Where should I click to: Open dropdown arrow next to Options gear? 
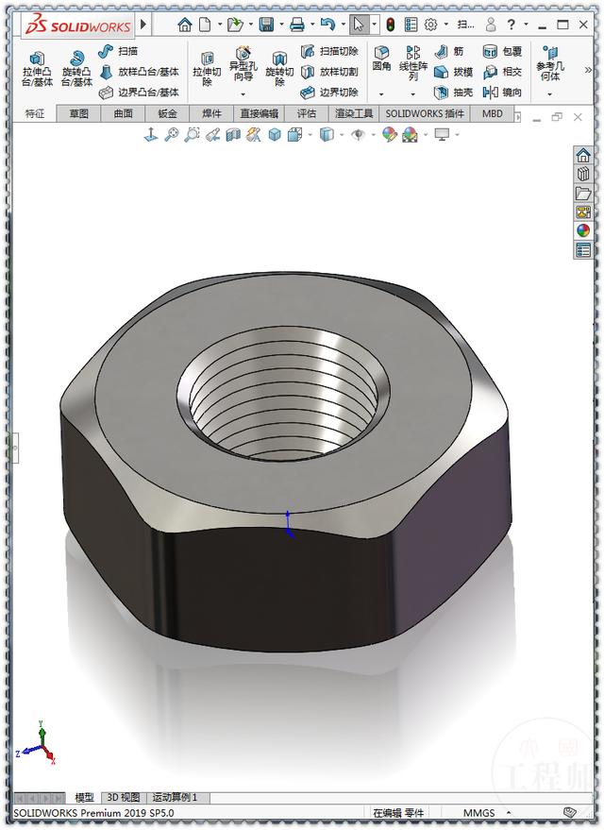point(445,25)
